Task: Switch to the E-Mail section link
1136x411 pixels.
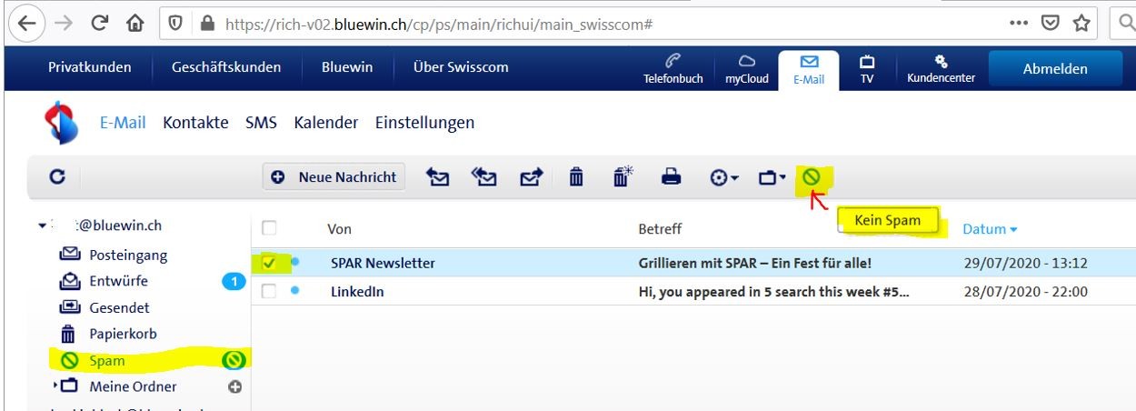Action: pos(123,123)
